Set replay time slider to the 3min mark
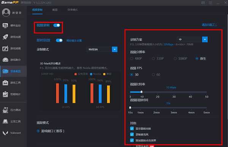This screenshot has height=147, width=228. point(174,108)
